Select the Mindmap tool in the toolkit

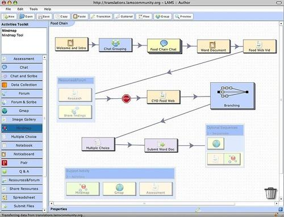(22, 128)
